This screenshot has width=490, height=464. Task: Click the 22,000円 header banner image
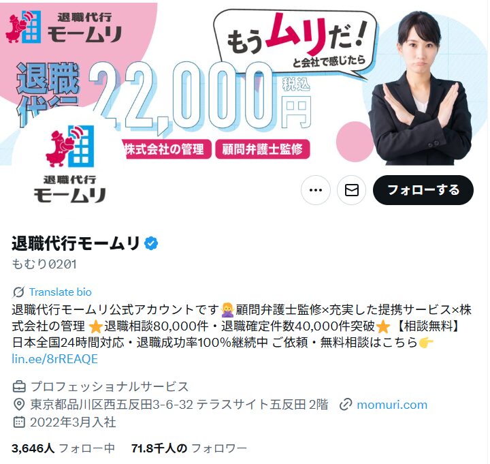coord(244,83)
